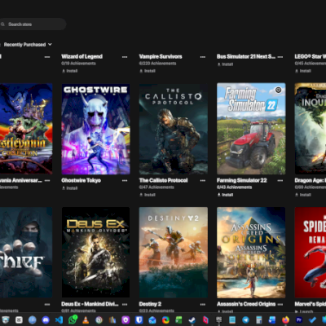Open Destiny 2 cover art
This screenshot has height=326, width=326.
pyautogui.click(x=174, y=253)
